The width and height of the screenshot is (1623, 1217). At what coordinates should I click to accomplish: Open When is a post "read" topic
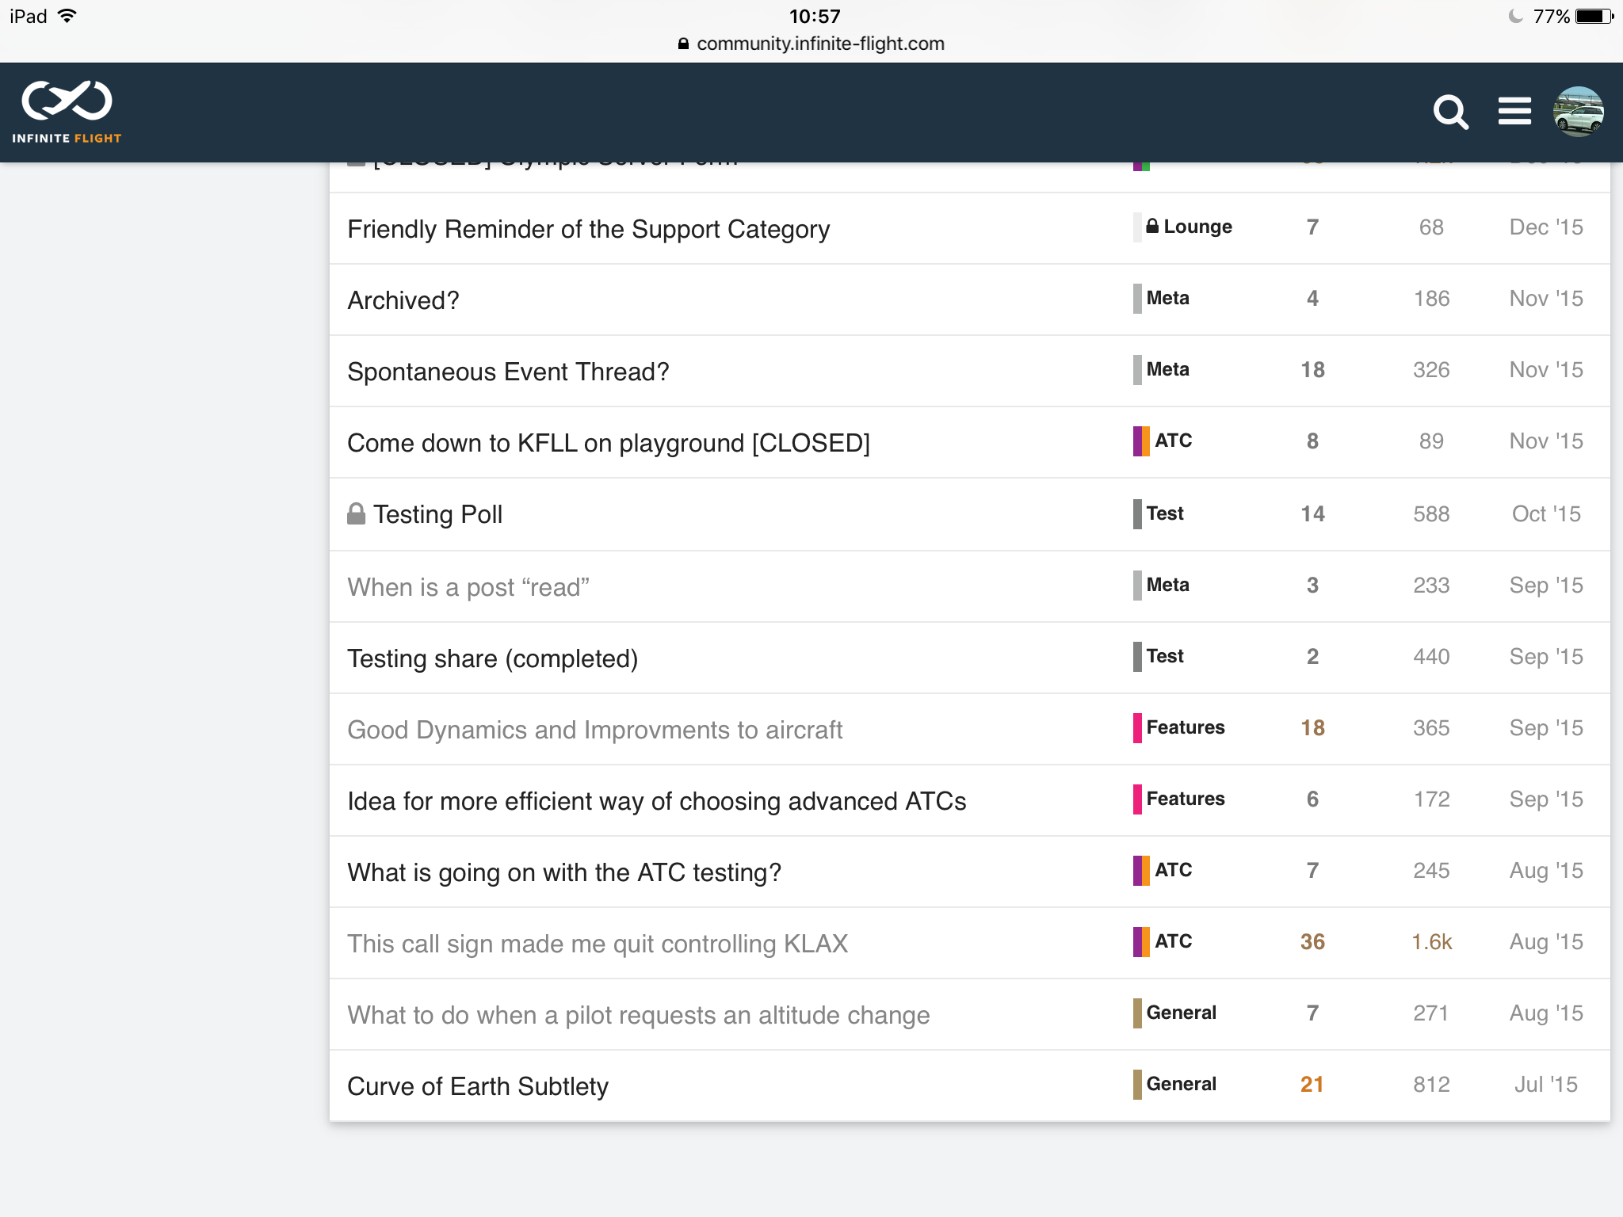[x=468, y=587]
